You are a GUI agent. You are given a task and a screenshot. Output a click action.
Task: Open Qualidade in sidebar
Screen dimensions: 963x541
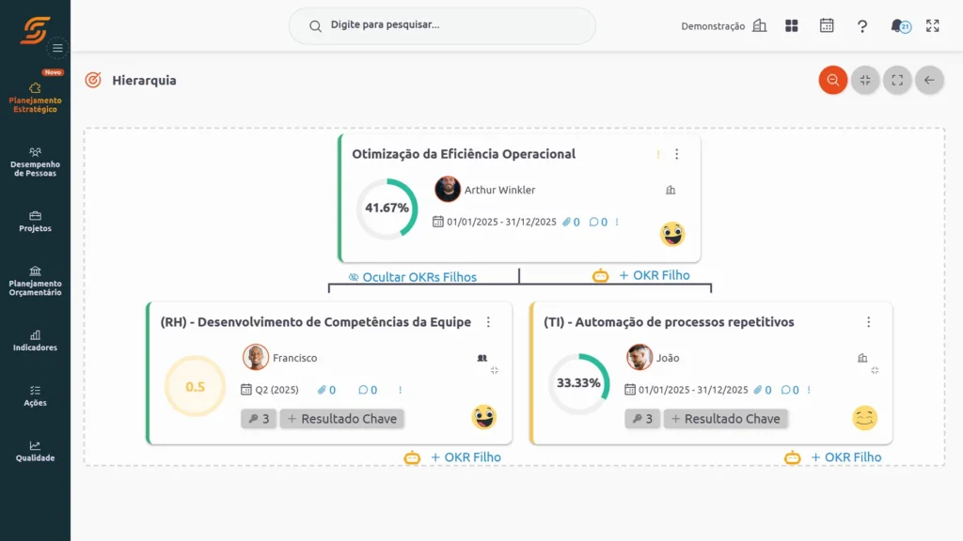(35, 452)
